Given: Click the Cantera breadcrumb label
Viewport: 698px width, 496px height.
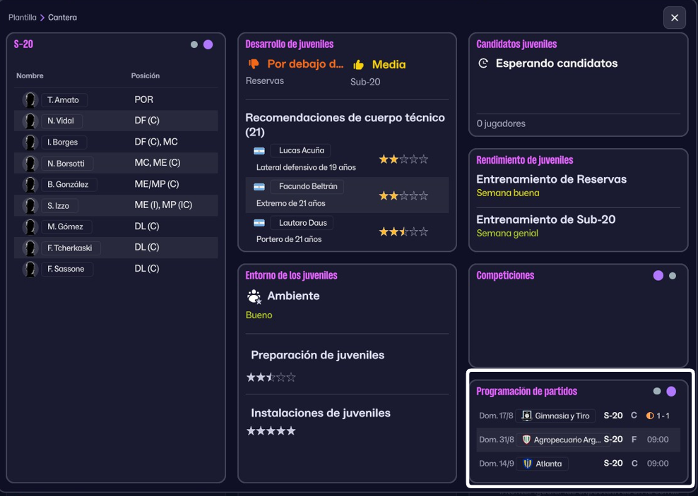Looking at the screenshot, I should point(62,18).
